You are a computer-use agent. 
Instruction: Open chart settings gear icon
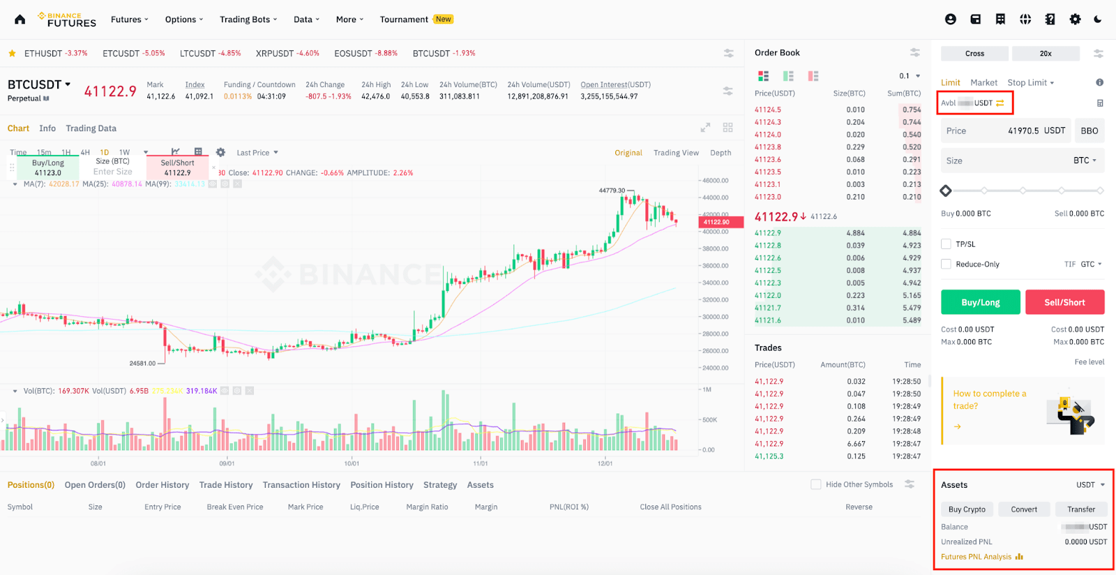[220, 152]
